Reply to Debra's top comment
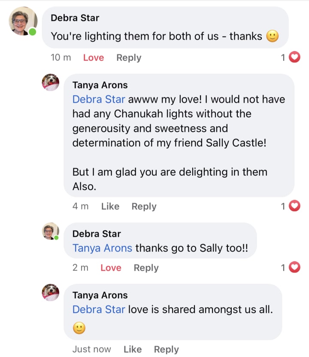The width and height of the screenshot is (309, 357). coord(129,57)
